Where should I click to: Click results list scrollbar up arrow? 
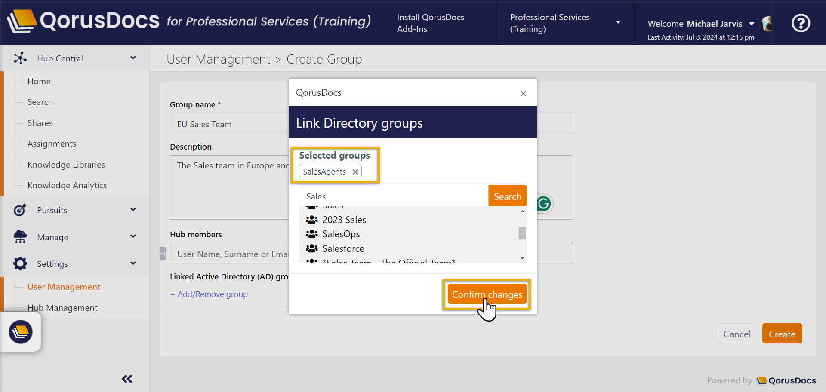pyautogui.click(x=522, y=211)
